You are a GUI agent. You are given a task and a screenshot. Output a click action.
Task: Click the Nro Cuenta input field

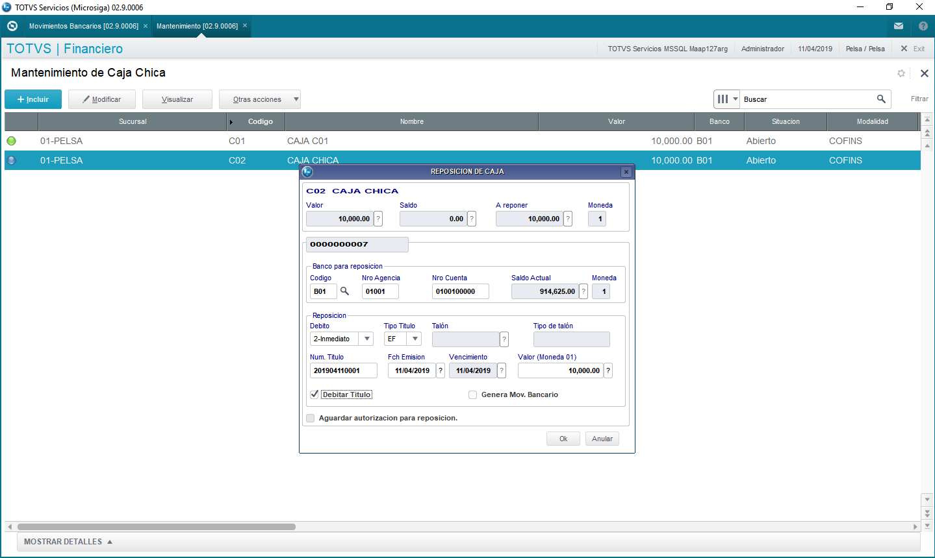[x=461, y=291]
